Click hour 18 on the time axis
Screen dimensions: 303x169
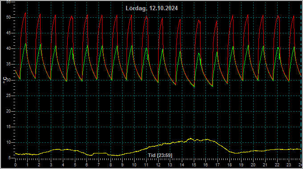pyautogui.click(x=229, y=165)
